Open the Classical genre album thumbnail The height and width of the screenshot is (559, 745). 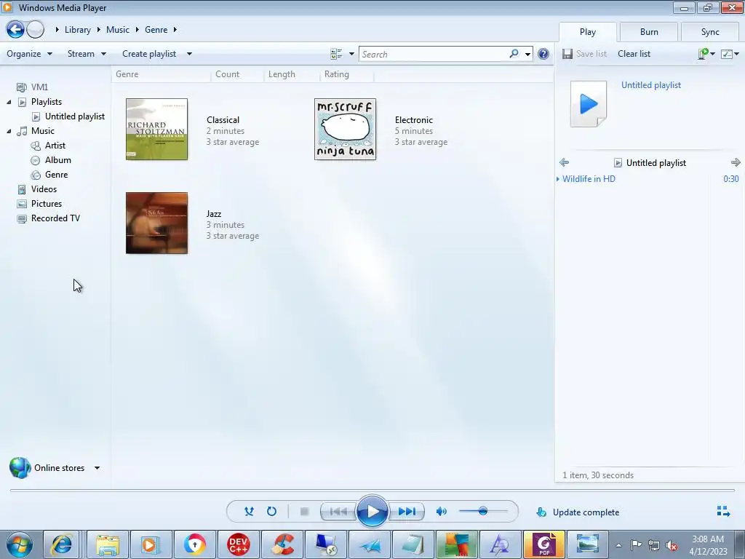[x=157, y=130]
